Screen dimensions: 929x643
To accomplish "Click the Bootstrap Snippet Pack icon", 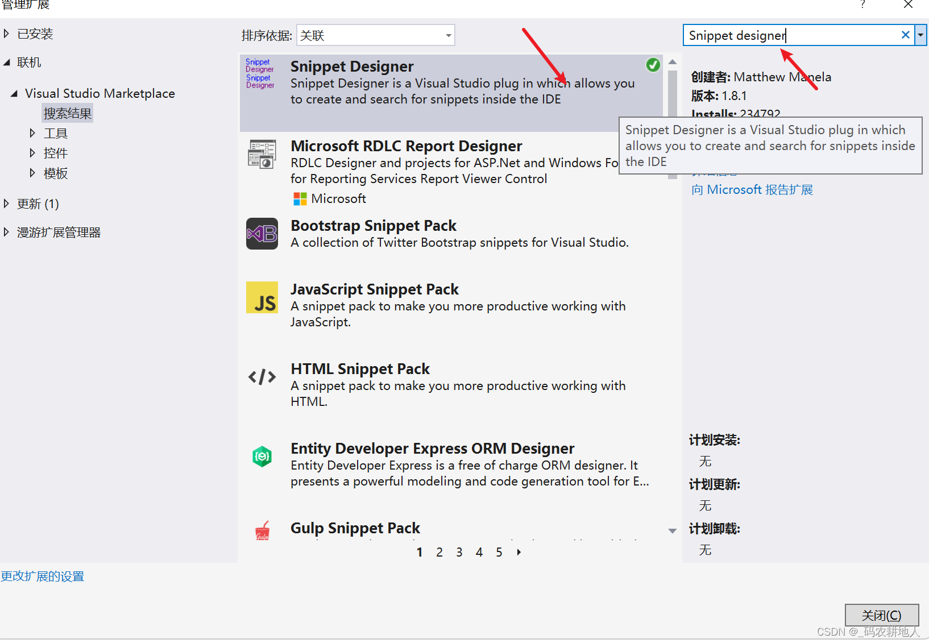I will point(262,234).
